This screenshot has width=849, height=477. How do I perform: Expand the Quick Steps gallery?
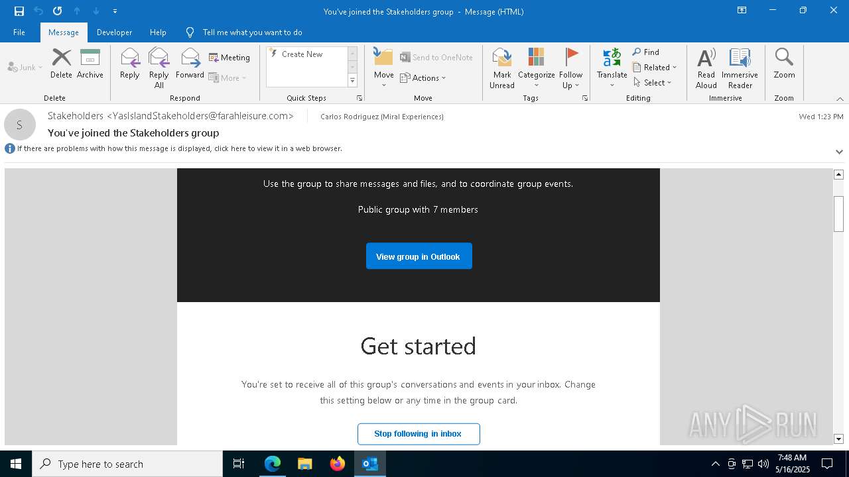(x=352, y=81)
